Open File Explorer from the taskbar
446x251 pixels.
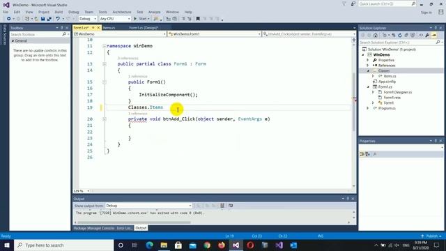pyautogui.click(x=164, y=245)
